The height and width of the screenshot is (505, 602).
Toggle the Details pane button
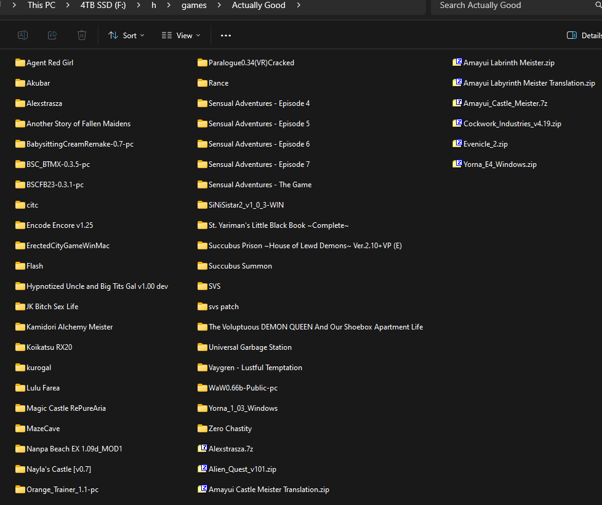584,35
